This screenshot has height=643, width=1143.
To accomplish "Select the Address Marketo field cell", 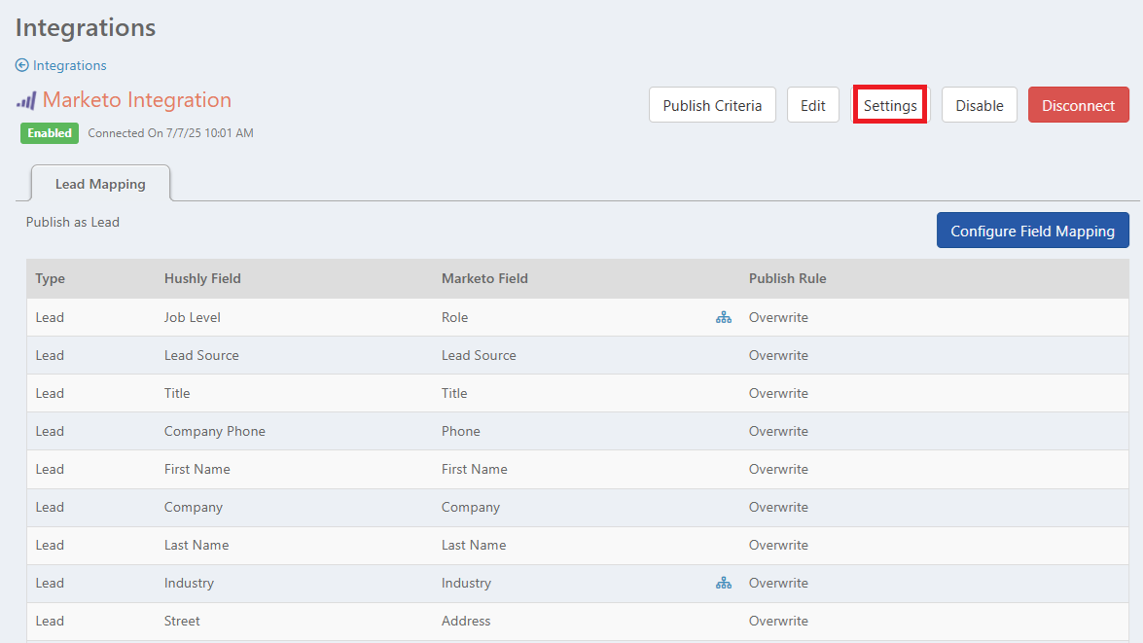I will pos(466,621).
